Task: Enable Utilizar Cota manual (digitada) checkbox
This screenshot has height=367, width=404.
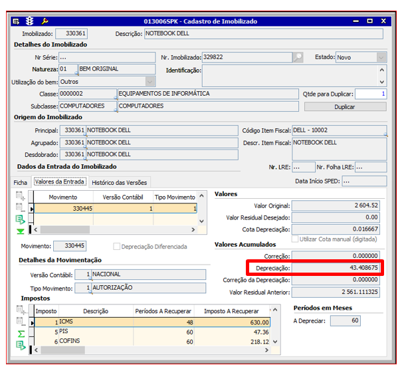Action: click(296, 238)
